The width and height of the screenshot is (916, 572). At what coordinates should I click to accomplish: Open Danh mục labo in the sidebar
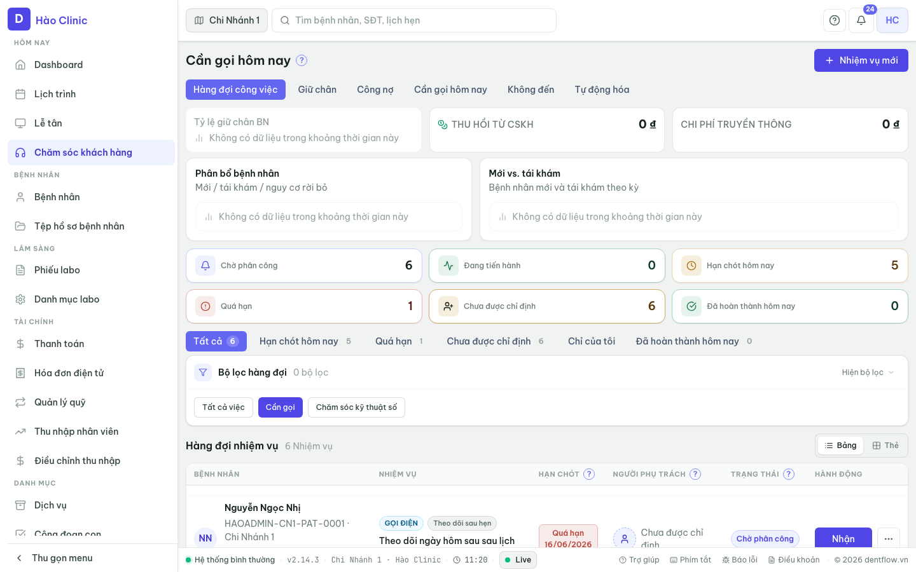pos(92,299)
